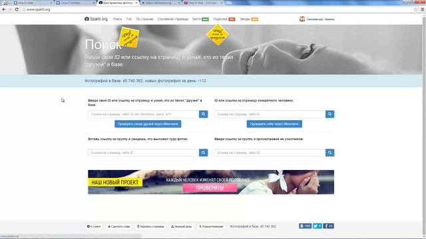Screen dimensions: 426x239
Task: Click the yellow diamond sticker on banner
Action: point(218,35)
